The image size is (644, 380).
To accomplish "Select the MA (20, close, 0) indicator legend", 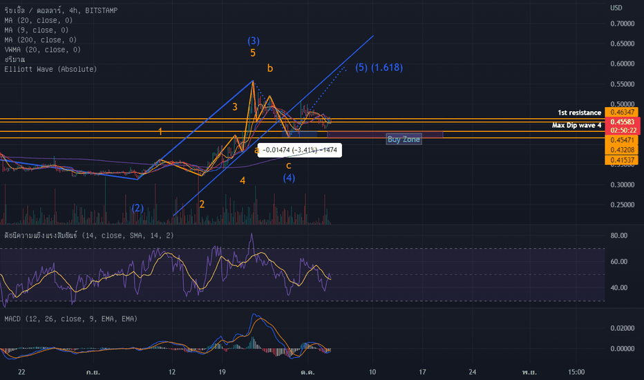I will (38, 20).
